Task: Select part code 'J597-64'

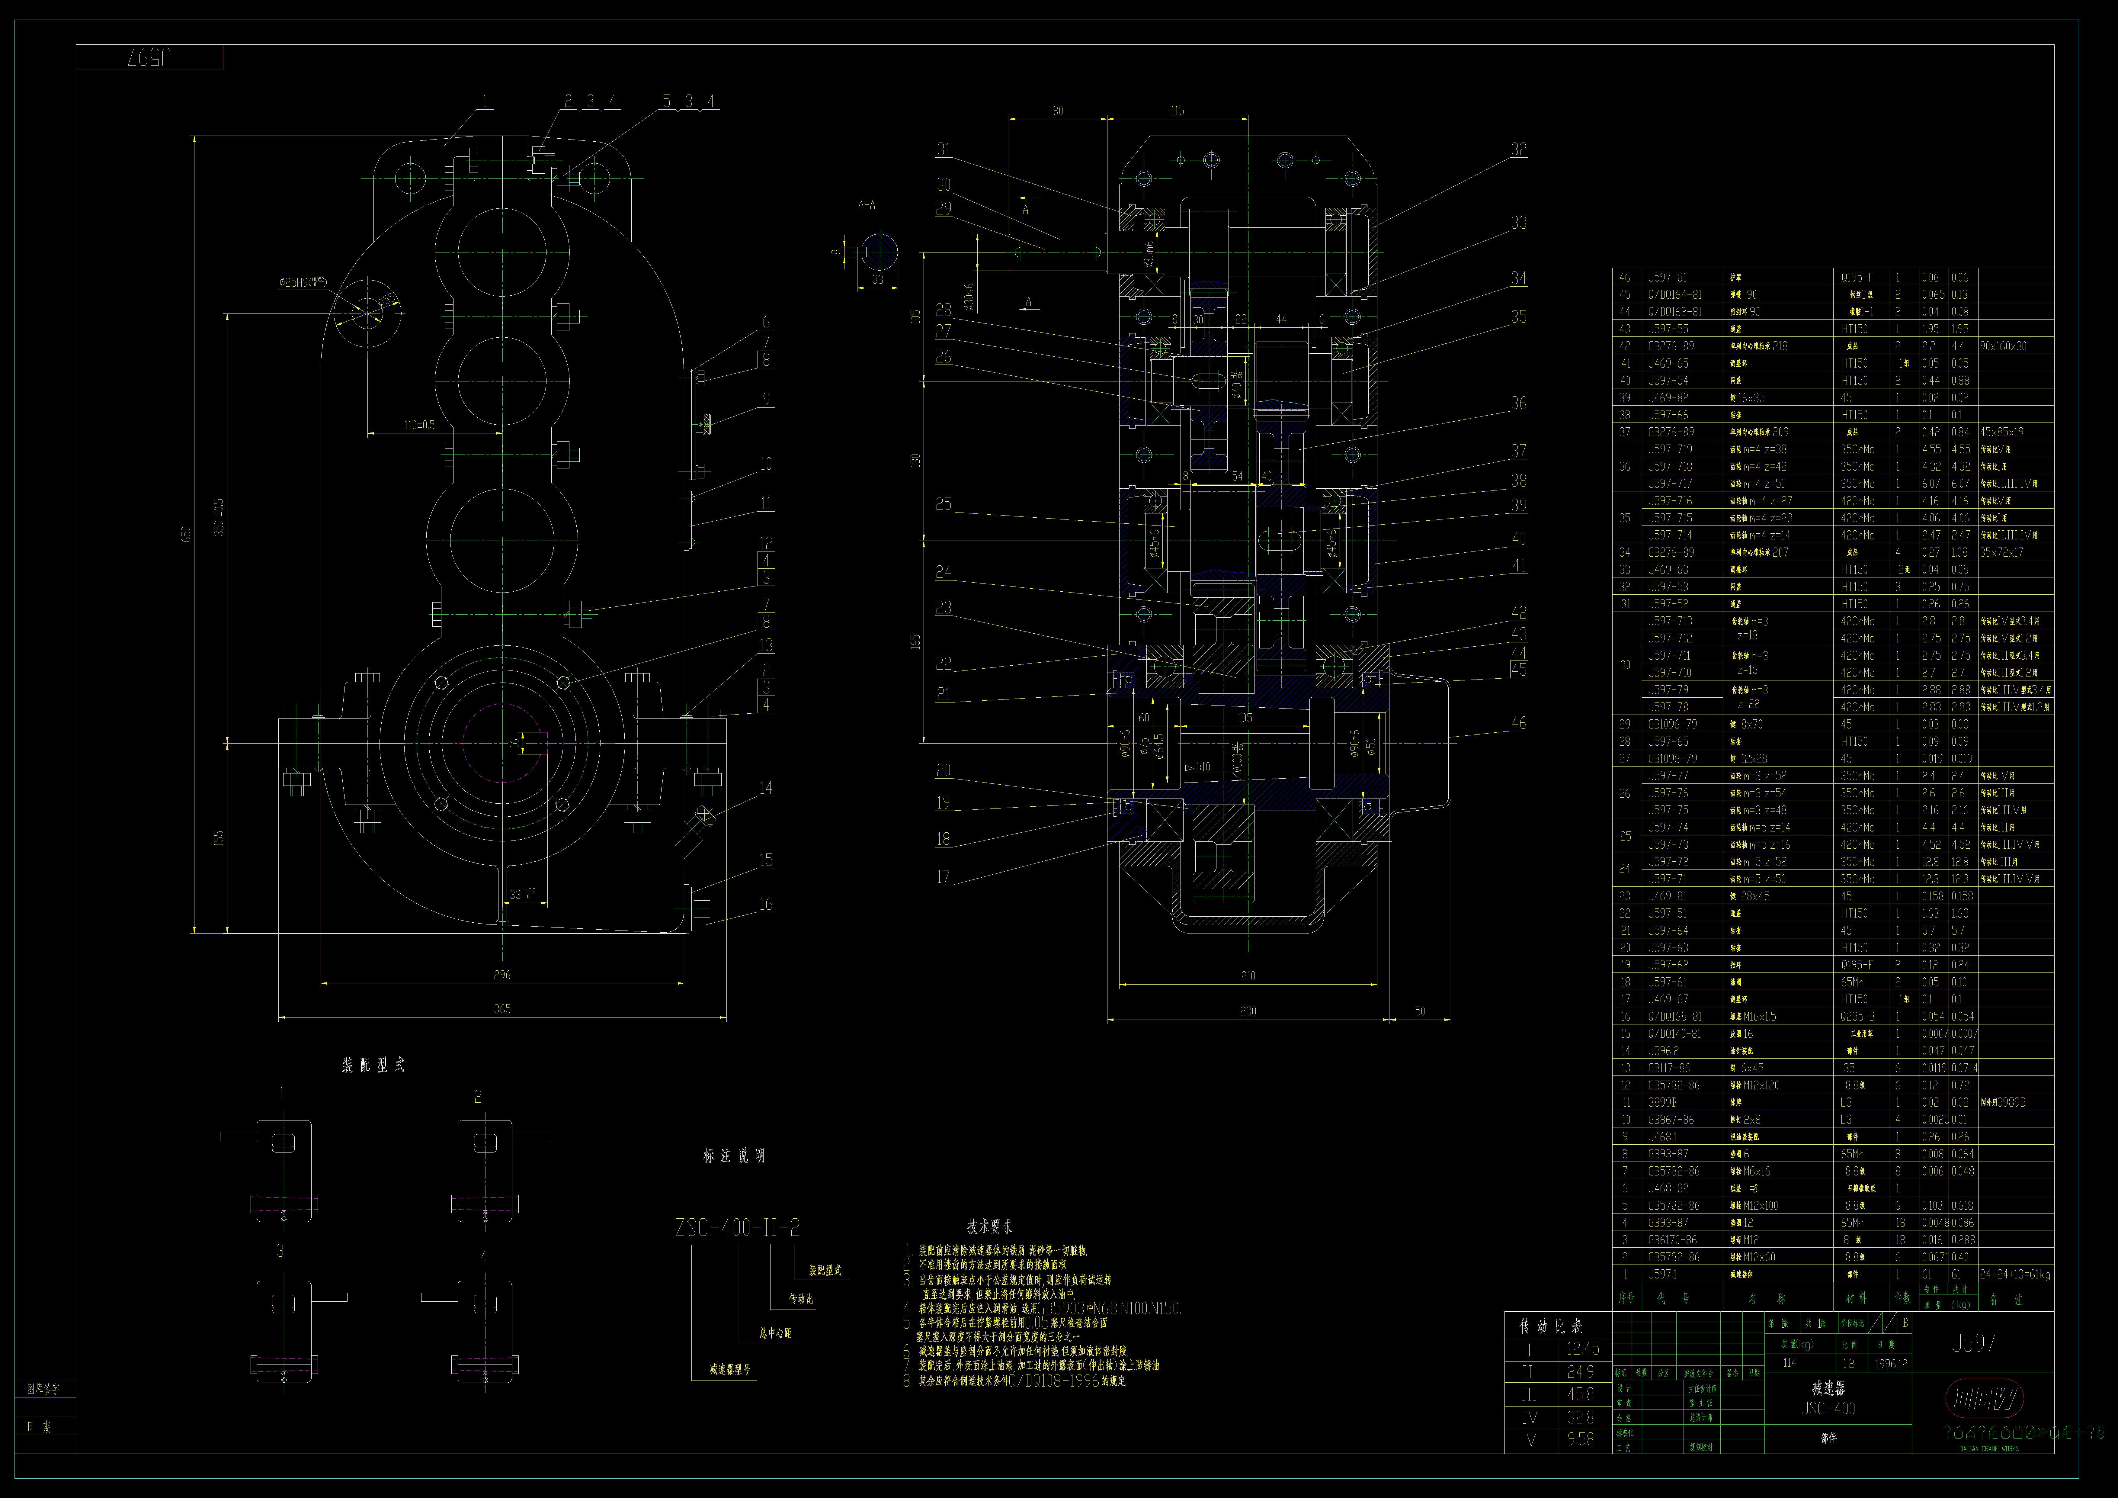Action: point(1668,931)
